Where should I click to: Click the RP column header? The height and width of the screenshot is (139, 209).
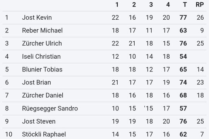pos(200,5)
